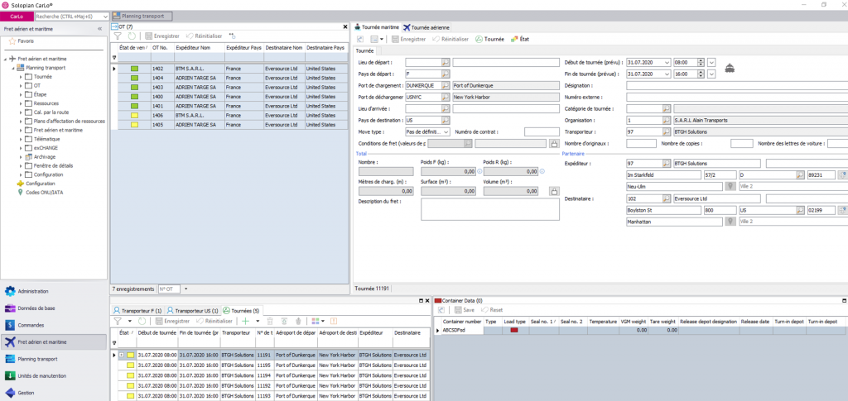Viewport: 848px width, 401px height.
Task: Click the État button in the tour toolbar
Action: (x=519, y=39)
